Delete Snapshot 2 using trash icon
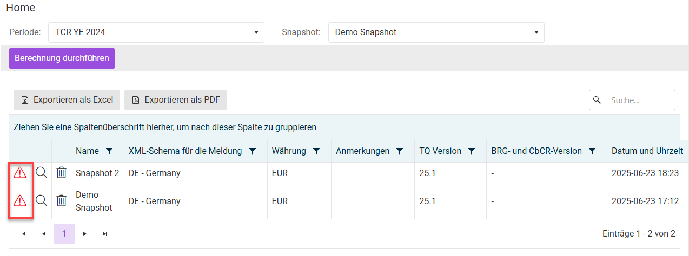The image size is (689, 256). coord(62,173)
